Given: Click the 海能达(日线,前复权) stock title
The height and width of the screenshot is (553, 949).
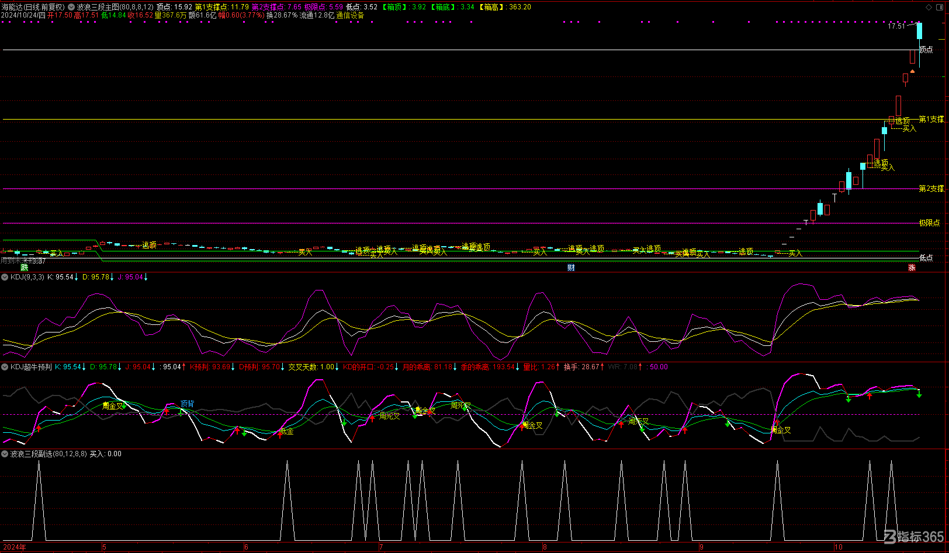Looking at the screenshot, I should (33, 7).
